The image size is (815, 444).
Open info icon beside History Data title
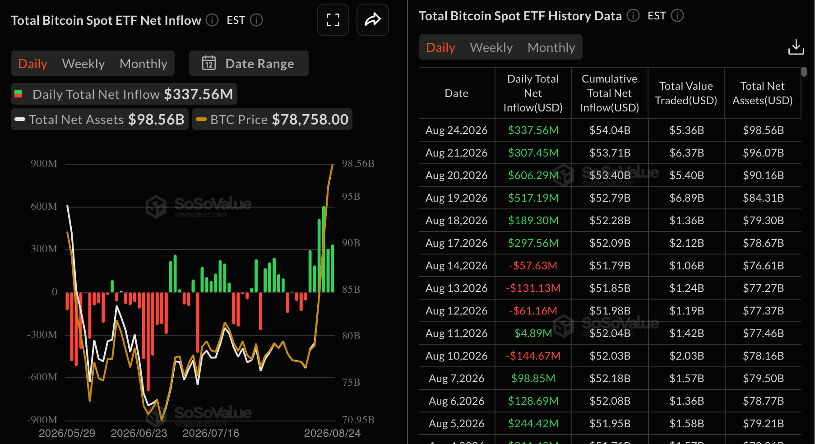pyautogui.click(x=633, y=16)
